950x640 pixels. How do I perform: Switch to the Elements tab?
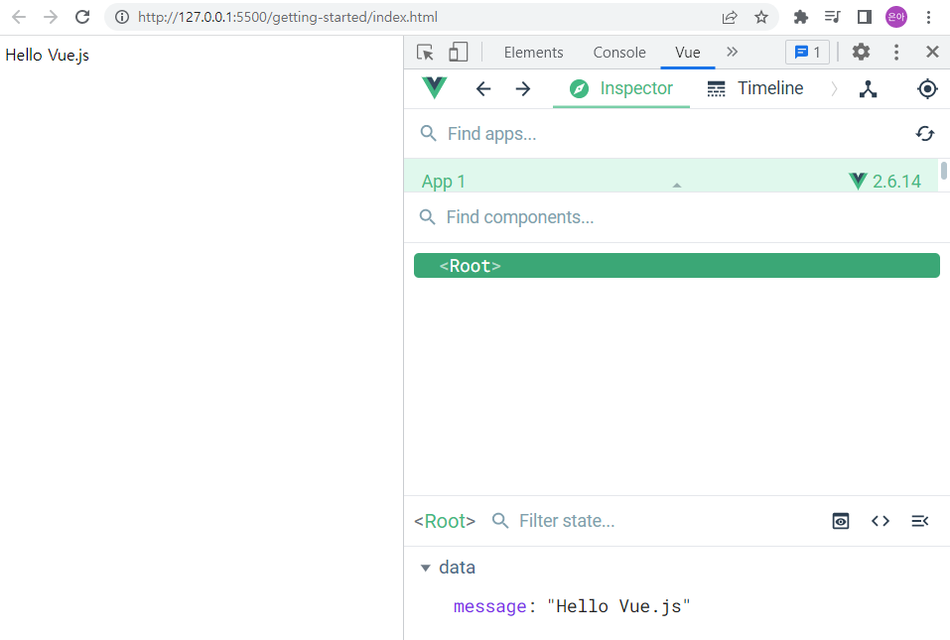533,52
